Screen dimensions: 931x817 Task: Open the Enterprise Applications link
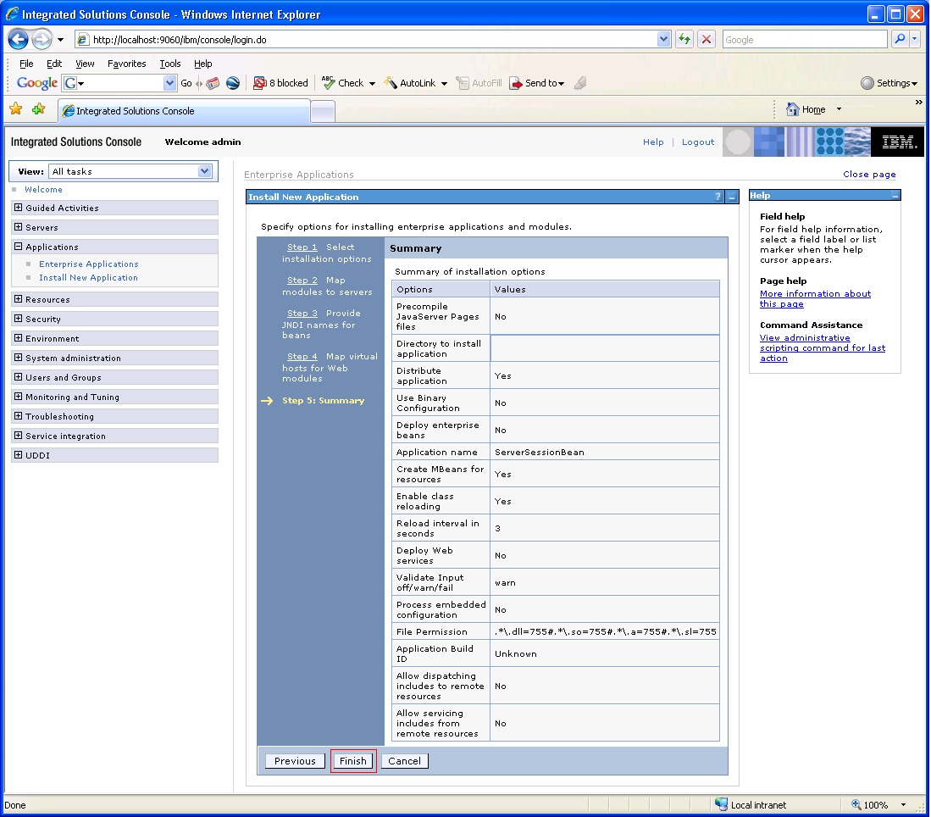89,264
